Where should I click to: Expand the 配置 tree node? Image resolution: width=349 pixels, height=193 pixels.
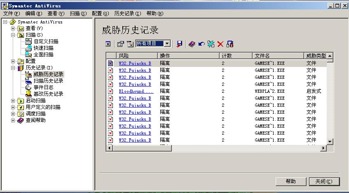13,61
